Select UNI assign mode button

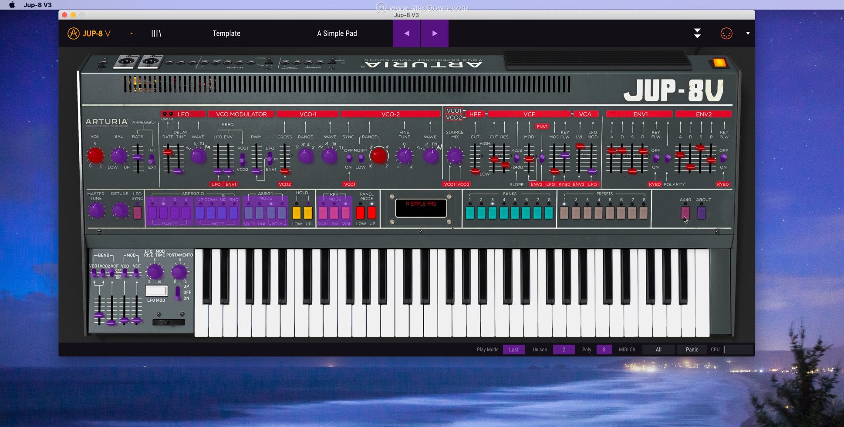pos(260,213)
